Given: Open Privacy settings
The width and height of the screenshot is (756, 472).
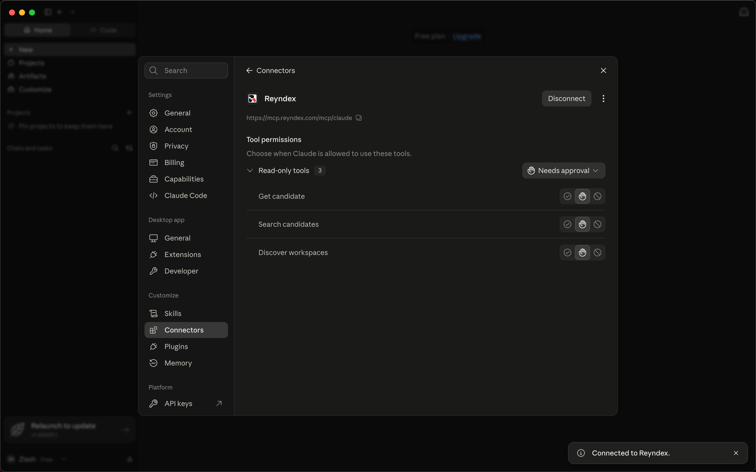Looking at the screenshot, I should (x=186, y=146).
